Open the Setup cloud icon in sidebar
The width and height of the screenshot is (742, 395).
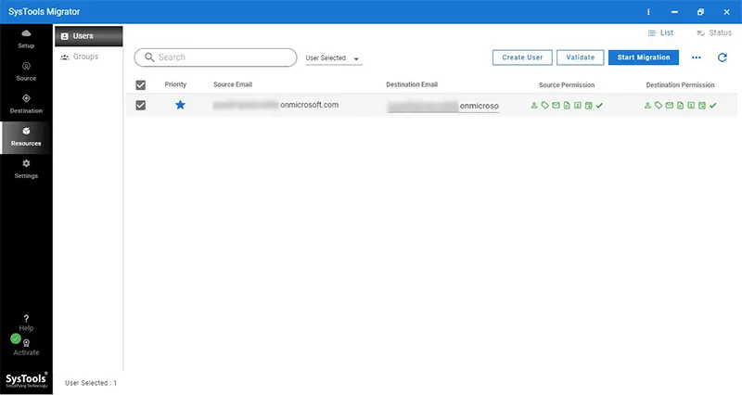point(26,33)
